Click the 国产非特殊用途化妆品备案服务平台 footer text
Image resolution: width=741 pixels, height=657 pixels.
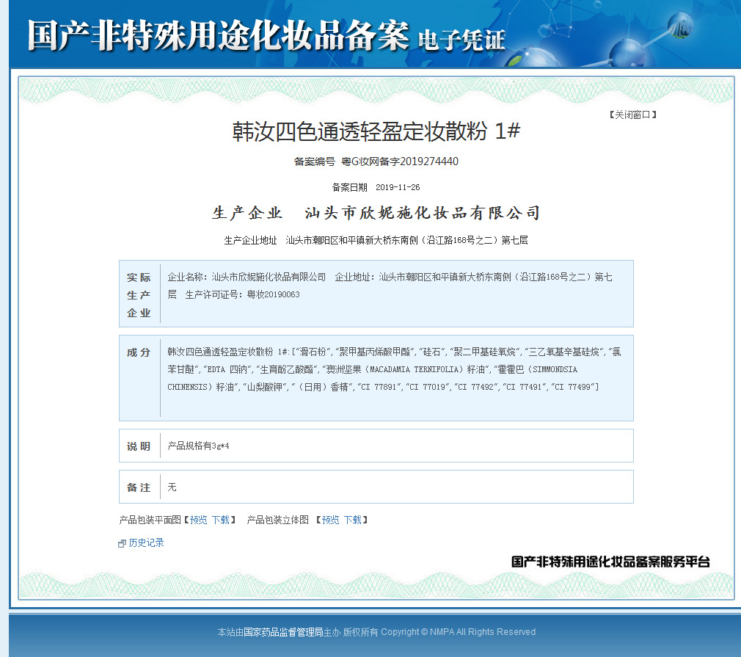pyautogui.click(x=610, y=562)
